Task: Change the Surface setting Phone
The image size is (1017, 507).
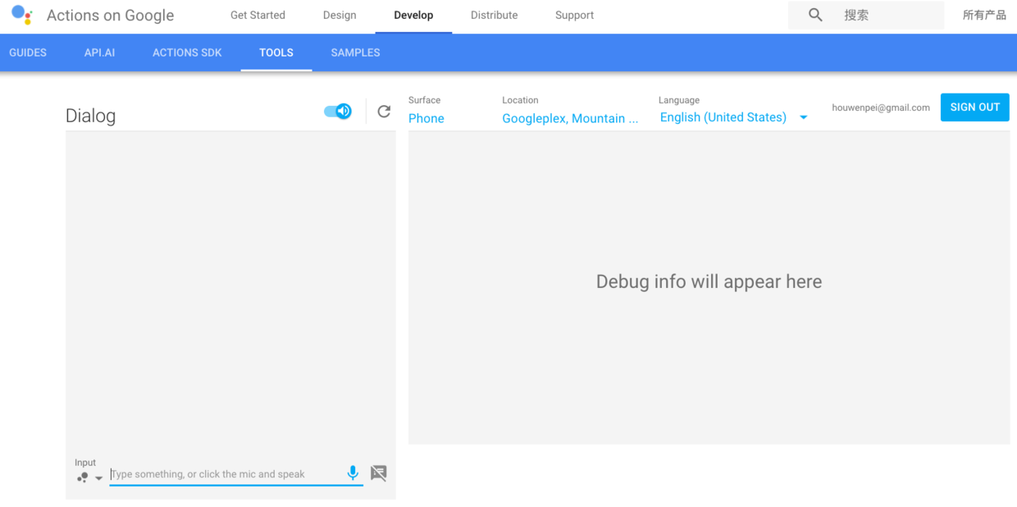Action: click(x=426, y=118)
